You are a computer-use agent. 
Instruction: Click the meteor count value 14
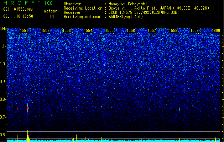pos(52,16)
